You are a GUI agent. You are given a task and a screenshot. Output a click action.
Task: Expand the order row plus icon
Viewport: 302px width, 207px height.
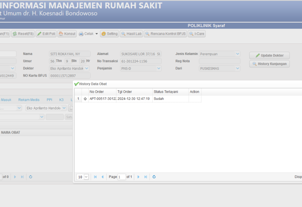pyautogui.click(x=85, y=99)
